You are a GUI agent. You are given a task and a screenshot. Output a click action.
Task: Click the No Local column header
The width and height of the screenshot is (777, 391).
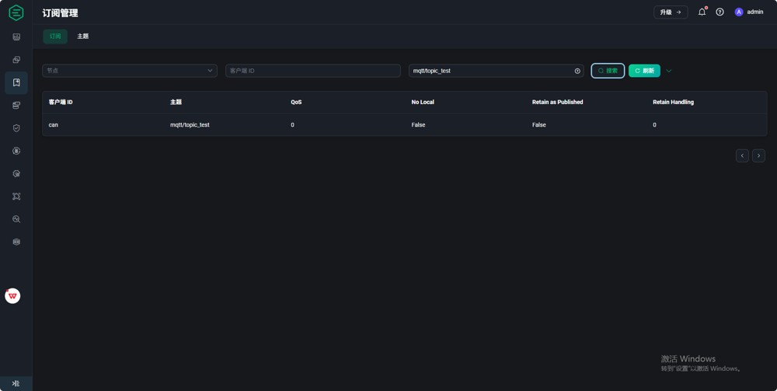(x=423, y=102)
